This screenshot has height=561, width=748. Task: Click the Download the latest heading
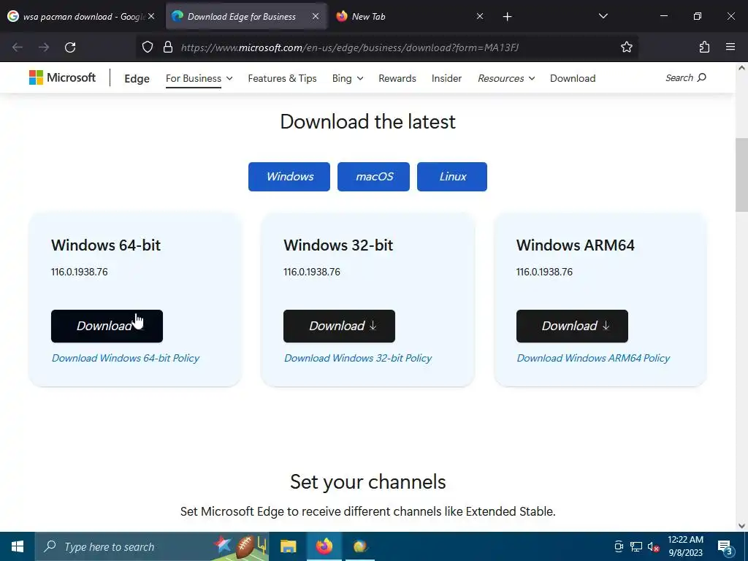[368, 122]
